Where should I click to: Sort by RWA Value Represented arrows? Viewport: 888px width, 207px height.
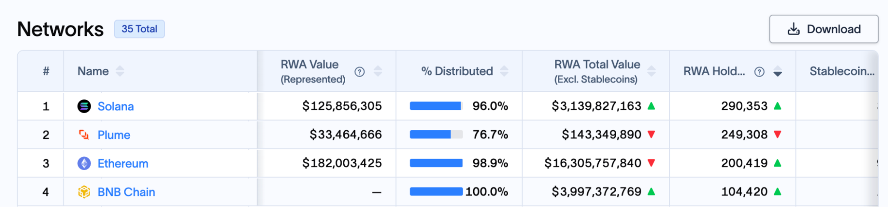click(x=378, y=71)
